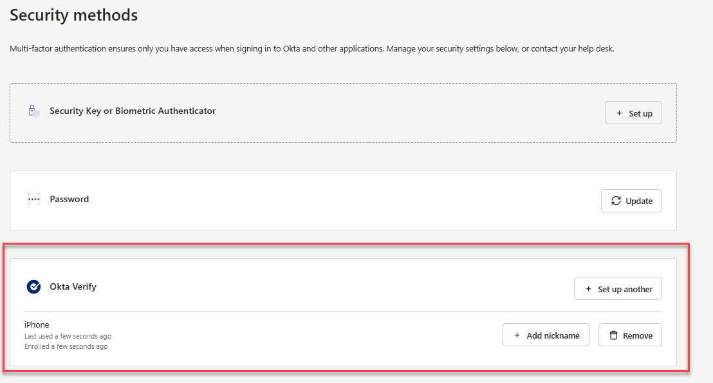Select the Password label
Screen dimensions: 713x383
coord(69,200)
